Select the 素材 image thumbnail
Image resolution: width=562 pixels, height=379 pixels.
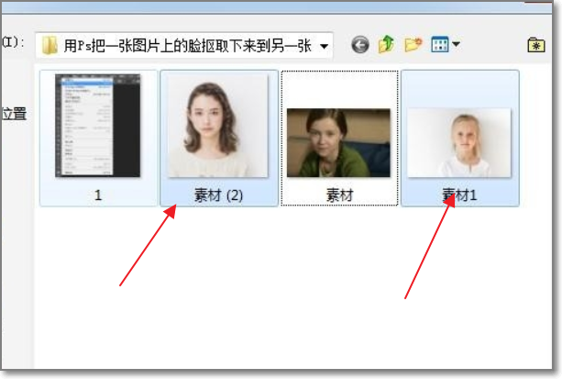click(338, 143)
